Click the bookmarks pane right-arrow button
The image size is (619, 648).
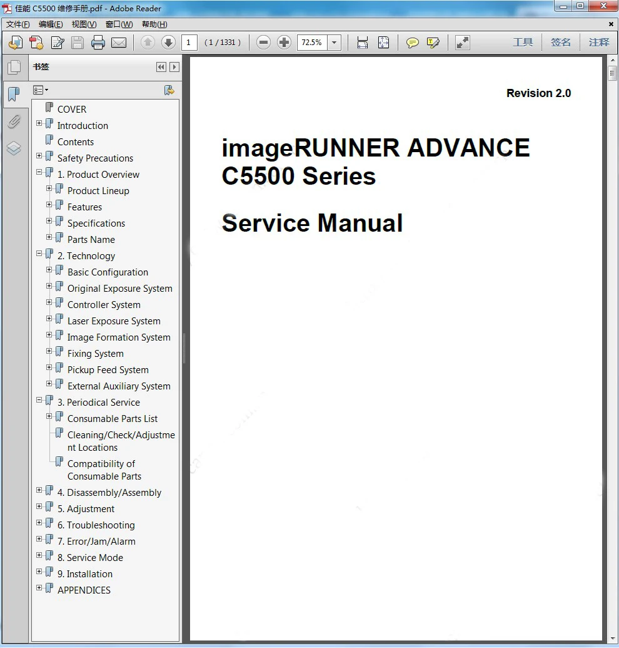click(x=174, y=67)
